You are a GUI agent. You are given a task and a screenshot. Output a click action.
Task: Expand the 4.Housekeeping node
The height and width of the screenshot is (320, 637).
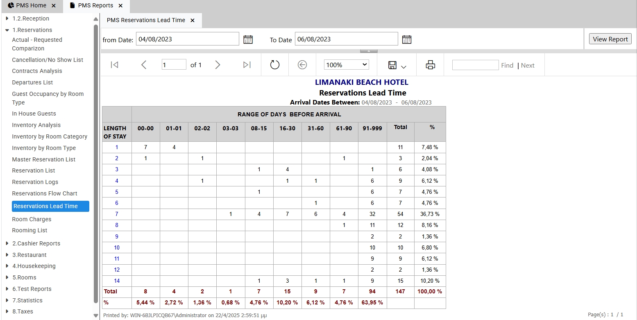7,266
